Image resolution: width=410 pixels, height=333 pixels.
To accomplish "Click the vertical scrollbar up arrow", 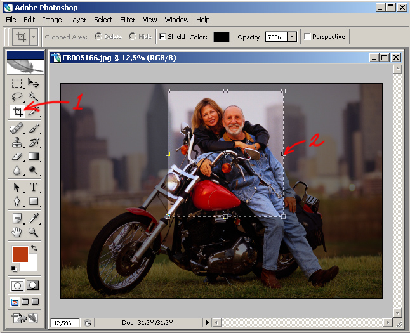I will (x=397, y=69).
